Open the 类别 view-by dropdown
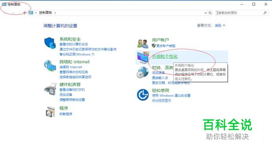Viewport: 272px width, 154px height. pos(220,26)
